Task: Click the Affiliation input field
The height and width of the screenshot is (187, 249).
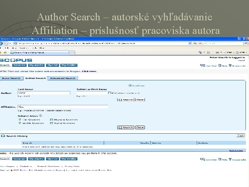Action: pos(63,107)
